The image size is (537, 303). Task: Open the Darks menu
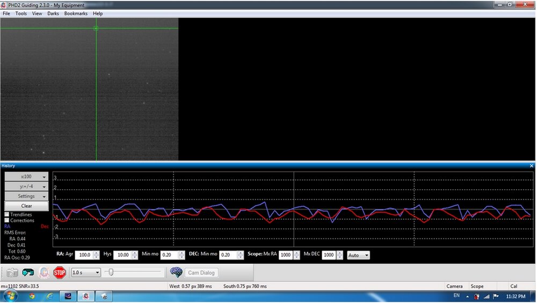53,13
